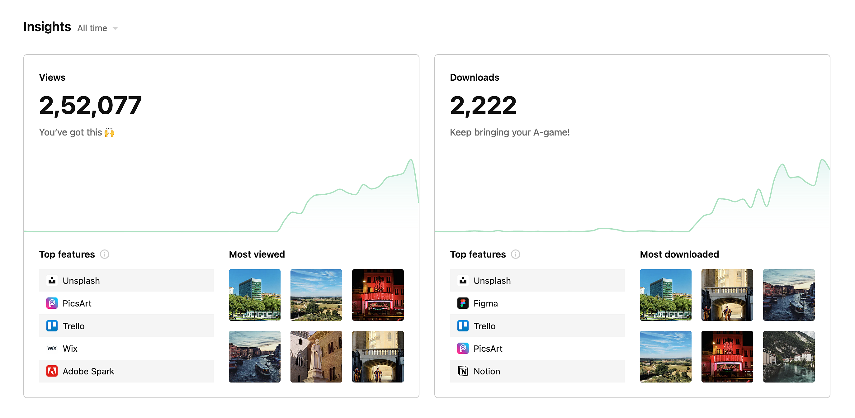Click the peak of the Views chart line
Viewport: 855px width, 418px height.
pyautogui.click(x=411, y=160)
